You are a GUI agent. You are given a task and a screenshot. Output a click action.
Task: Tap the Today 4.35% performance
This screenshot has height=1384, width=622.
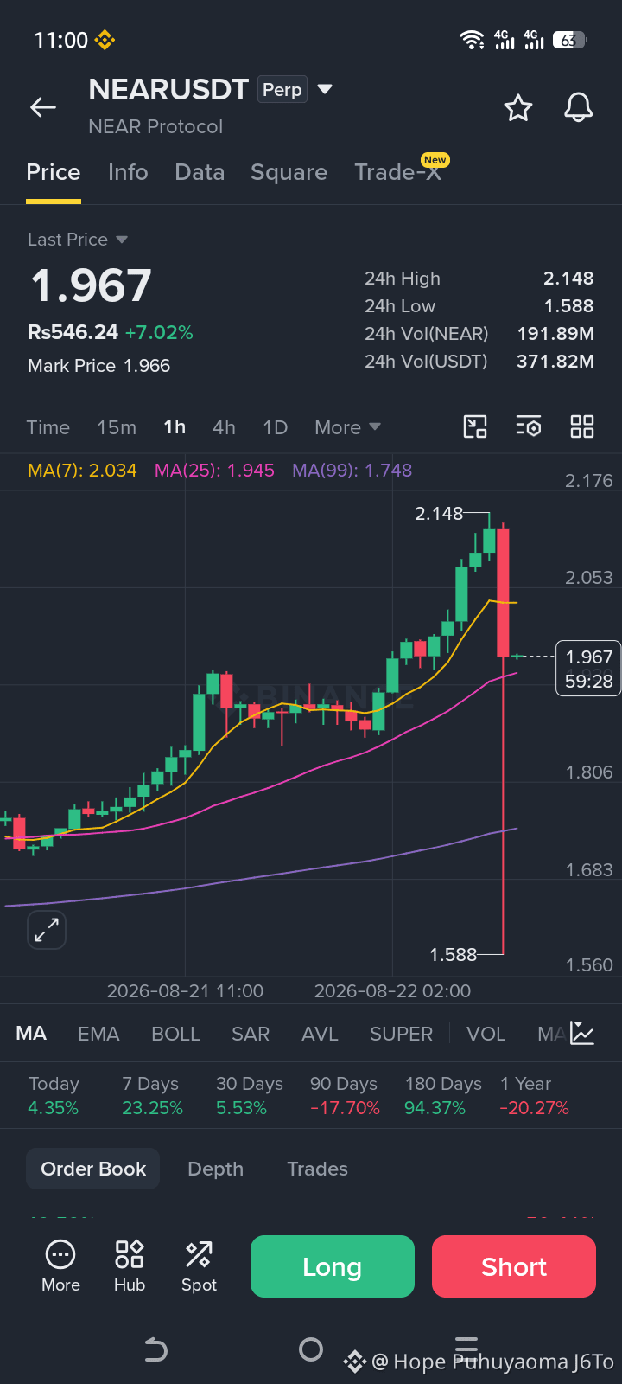[x=54, y=1096]
